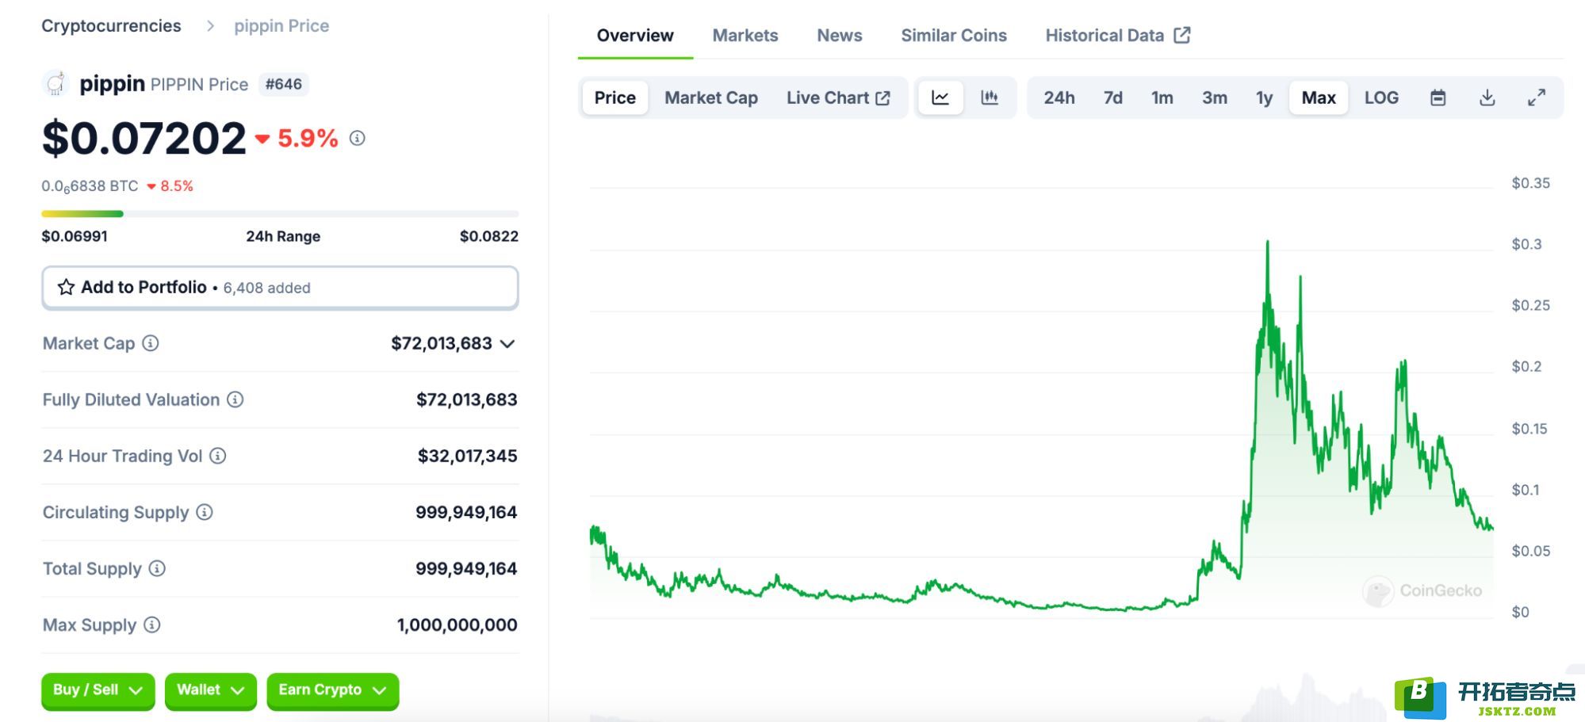This screenshot has height=722, width=1585.
Task: Open the Markets tab
Action: pos(745,36)
